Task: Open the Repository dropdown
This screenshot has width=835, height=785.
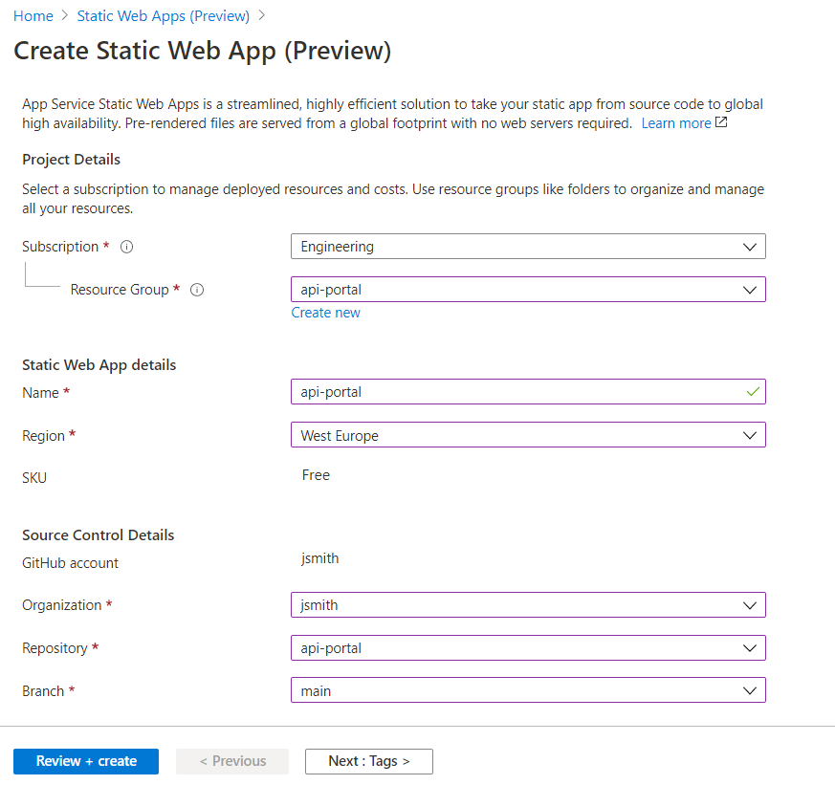Action: coord(528,648)
